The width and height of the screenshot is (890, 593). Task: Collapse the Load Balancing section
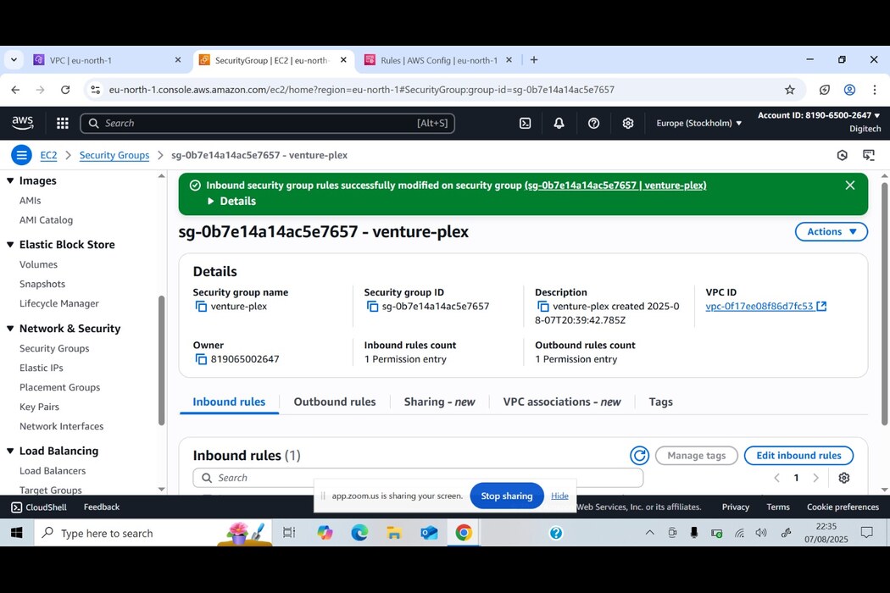pyautogui.click(x=10, y=452)
